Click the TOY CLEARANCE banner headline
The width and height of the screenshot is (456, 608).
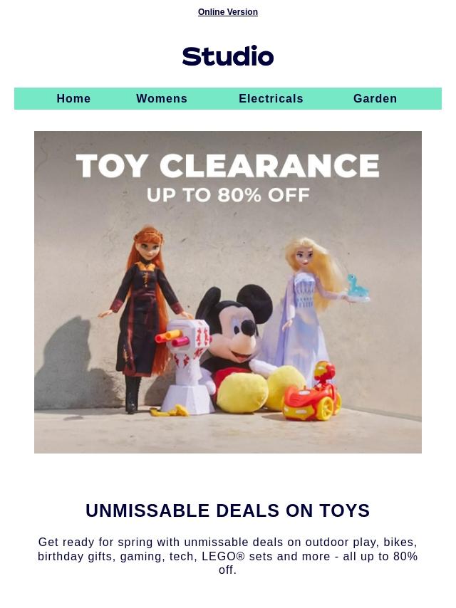click(228, 166)
